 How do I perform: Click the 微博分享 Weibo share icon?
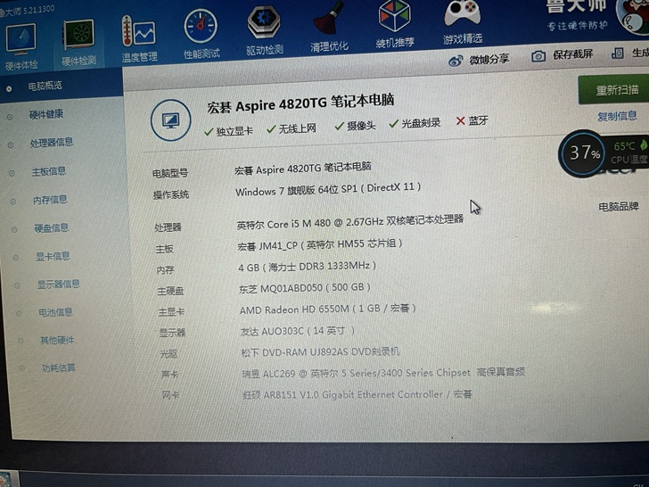click(x=456, y=62)
